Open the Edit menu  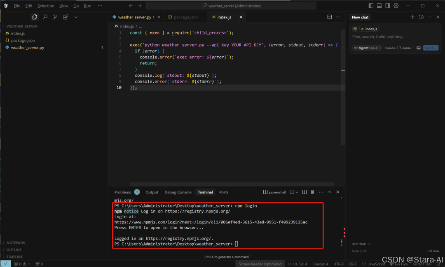coord(29,6)
